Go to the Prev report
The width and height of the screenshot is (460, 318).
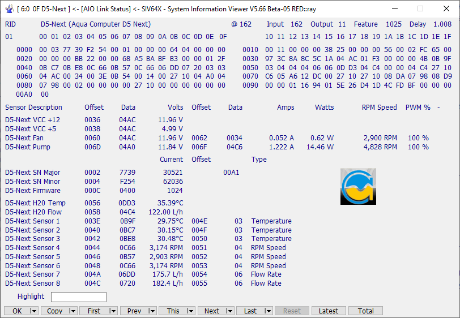pos(134,311)
